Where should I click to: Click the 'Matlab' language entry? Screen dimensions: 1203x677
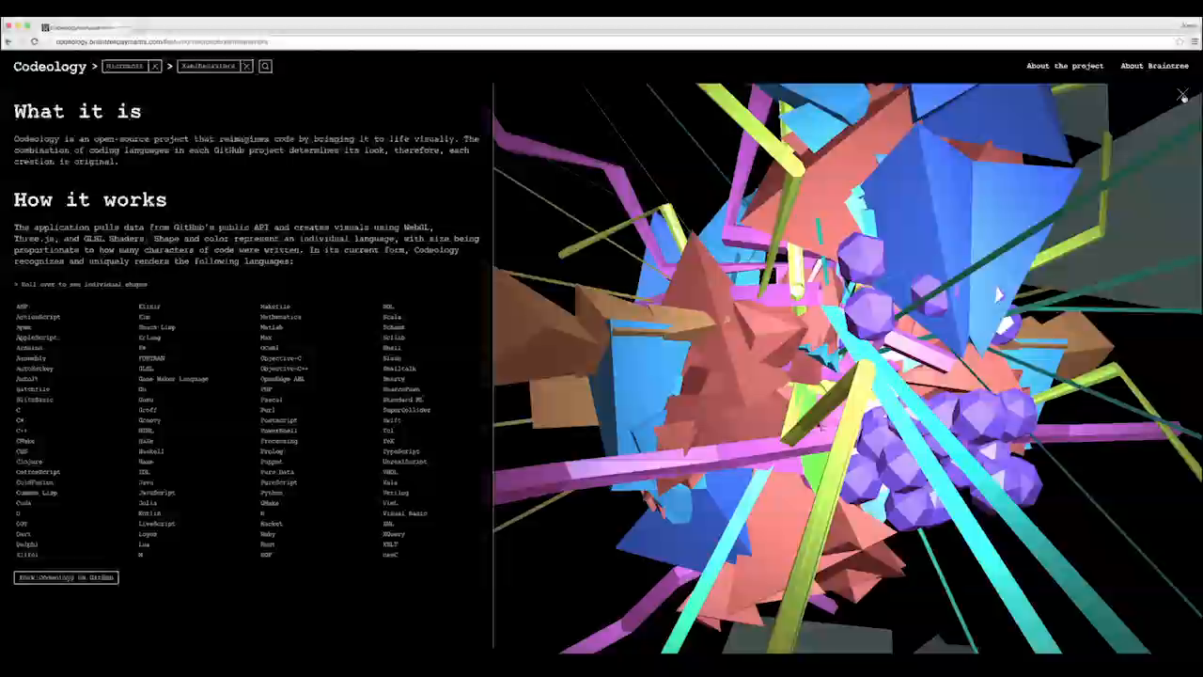click(x=272, y=327)
